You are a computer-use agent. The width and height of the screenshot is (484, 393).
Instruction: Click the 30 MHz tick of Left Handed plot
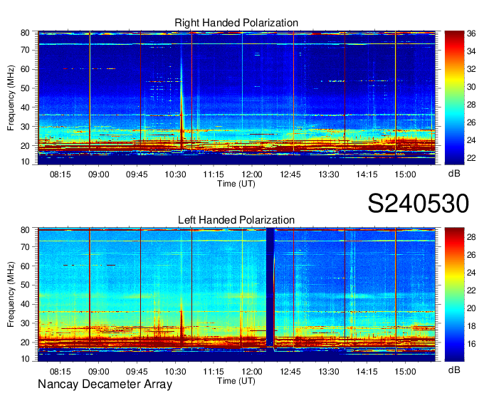click(x=25, y=323)
